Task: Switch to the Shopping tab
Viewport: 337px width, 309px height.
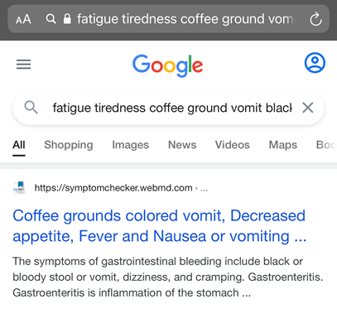Action: (x=69, y=145)
